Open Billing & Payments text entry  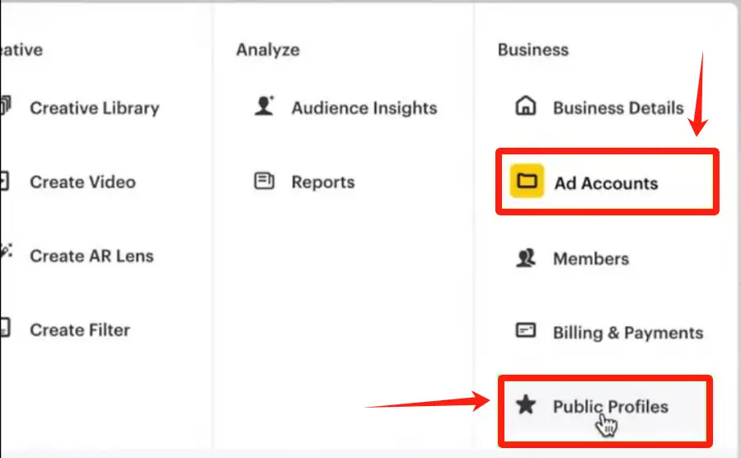pyautogui.click(x=629, y=333)
